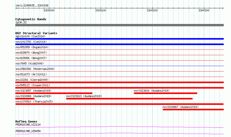Image resolution: width=231 pixels, height=137 pixels.
Task: Click the 3300200 ruler position label
Action: 152,10
